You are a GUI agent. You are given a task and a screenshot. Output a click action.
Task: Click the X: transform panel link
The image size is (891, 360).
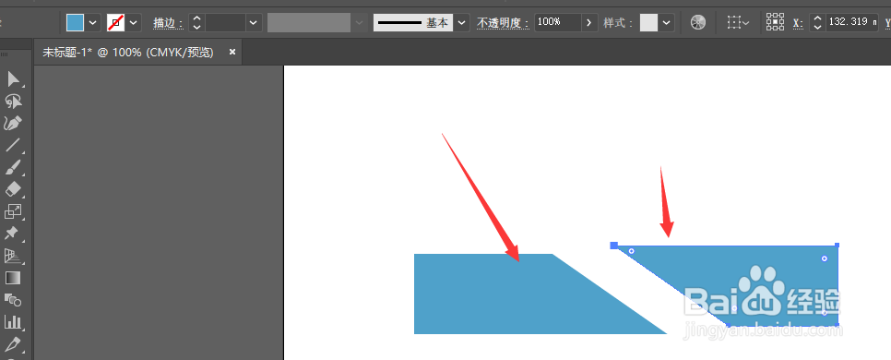[799, 23]
